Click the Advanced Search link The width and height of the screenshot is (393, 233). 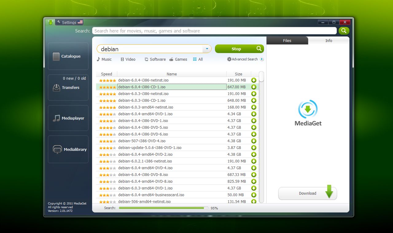pyautogui.click(x=245, y=59)
